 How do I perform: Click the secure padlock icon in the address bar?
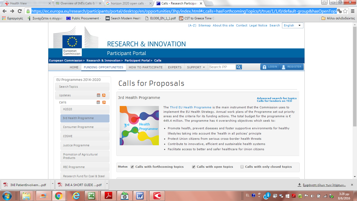click(x=28, y=11)
